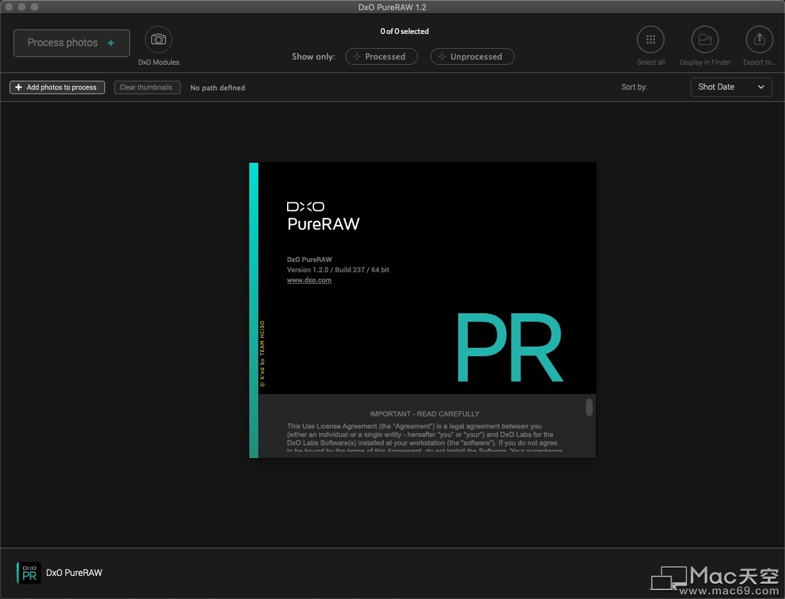
Task: Click the 'Show only:' label
Action: [313, 56]
